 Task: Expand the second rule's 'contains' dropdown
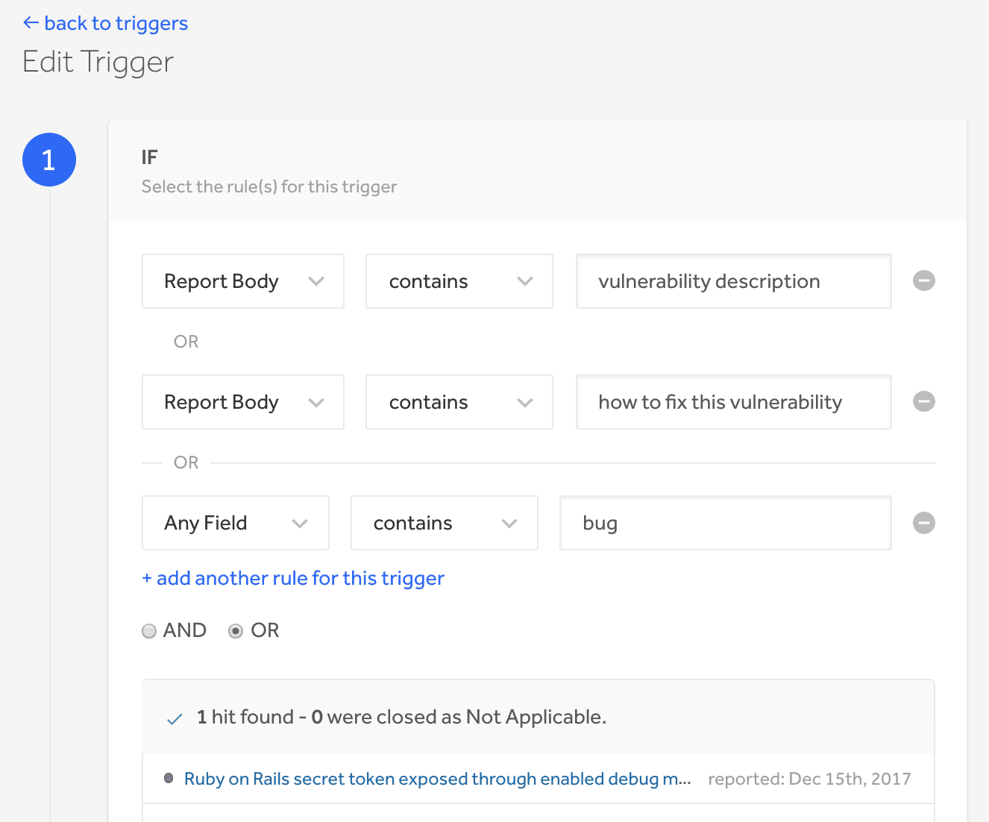click(459, 402)
